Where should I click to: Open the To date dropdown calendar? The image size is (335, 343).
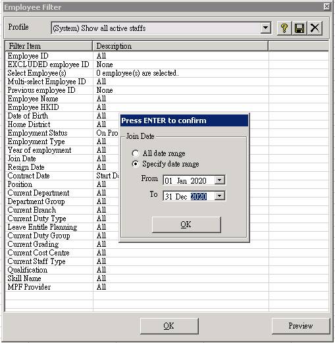tap(219, 196)
